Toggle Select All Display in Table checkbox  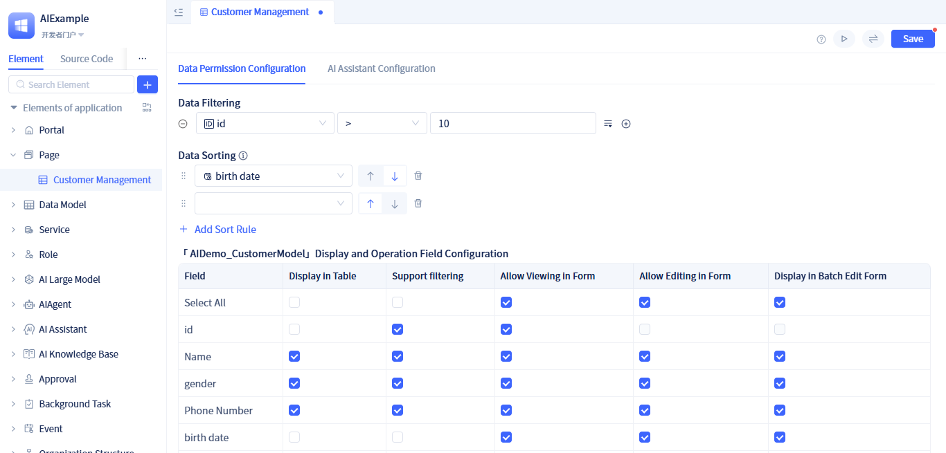(294, 302)
